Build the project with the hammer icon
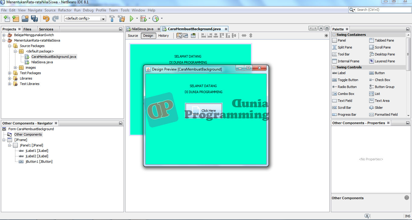Screen dimensions: 412x220 (111, 18)
